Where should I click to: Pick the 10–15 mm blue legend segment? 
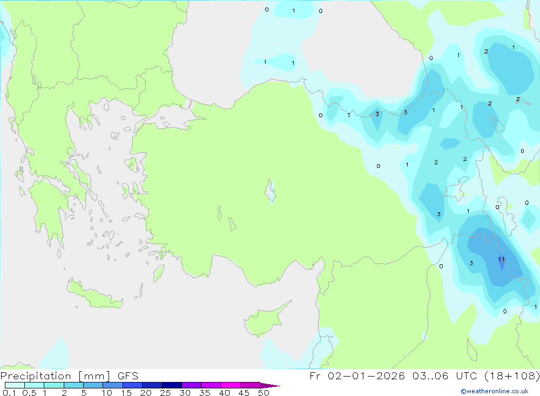tap(113, 385)
